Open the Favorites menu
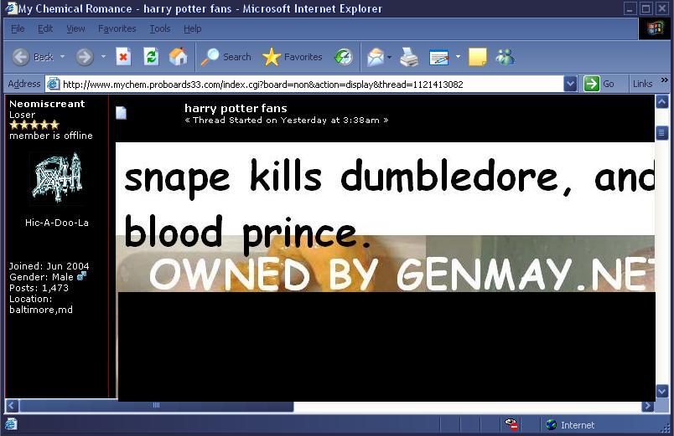This screenshot has width=674, height=436. pos(117,28)
